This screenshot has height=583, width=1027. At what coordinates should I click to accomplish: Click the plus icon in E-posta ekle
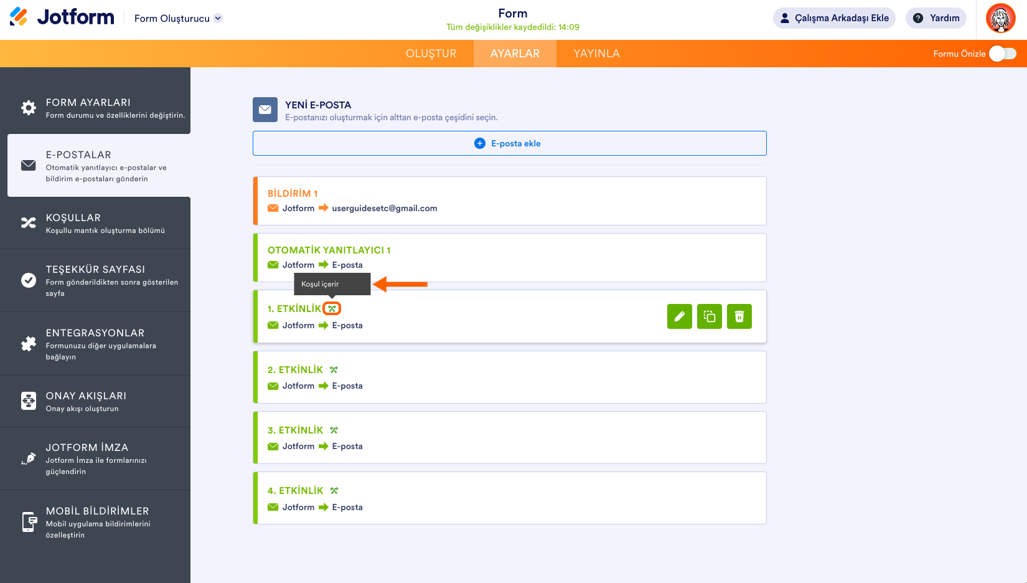pyautogui.click(x=480, y=143)
